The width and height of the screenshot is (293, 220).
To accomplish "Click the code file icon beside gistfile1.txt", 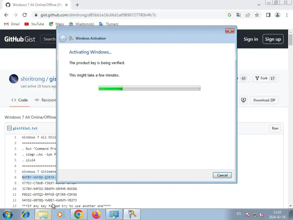I will click(x=9, y=128).
